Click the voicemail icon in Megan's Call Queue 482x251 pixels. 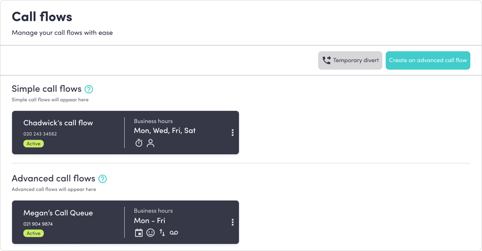(x=174, y=233)
